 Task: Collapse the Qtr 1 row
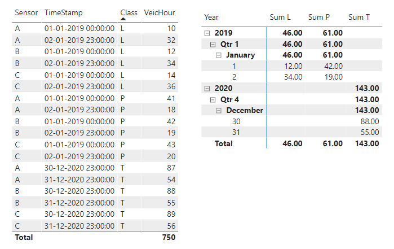[x=213, y=44]
